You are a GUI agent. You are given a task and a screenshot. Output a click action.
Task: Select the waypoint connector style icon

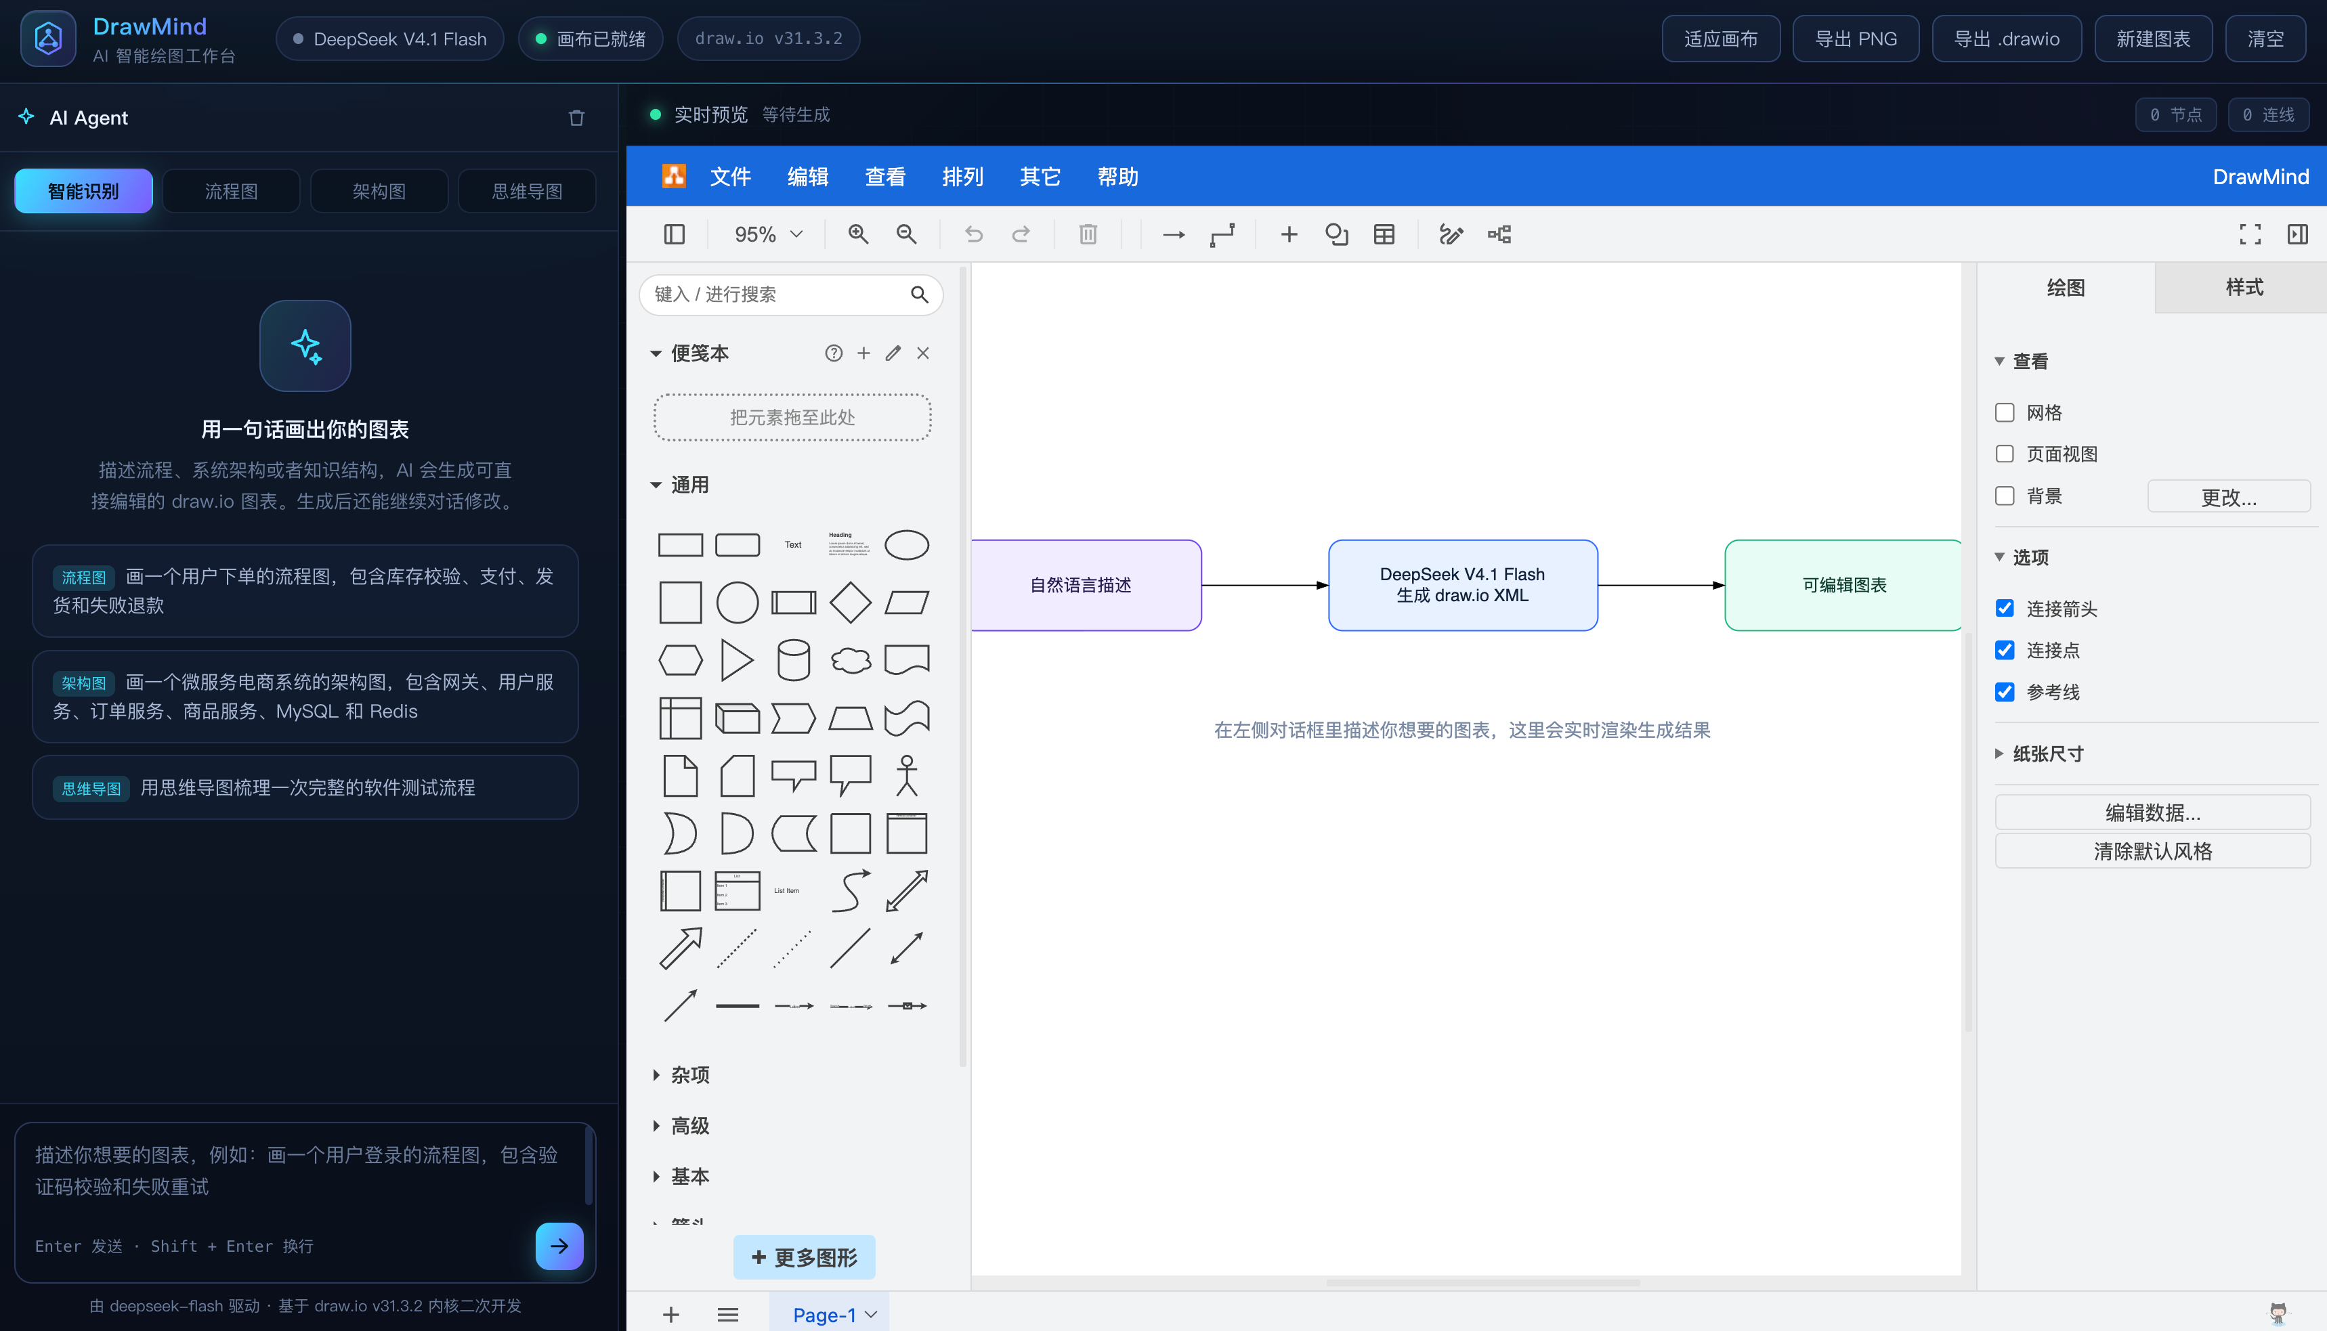[x=1222, y=234]
